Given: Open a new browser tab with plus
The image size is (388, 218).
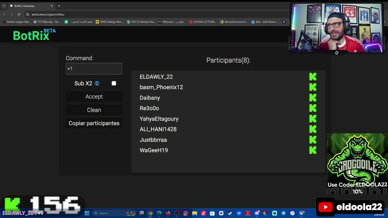Looking at the screenshot, I should (x=59, y=6).
